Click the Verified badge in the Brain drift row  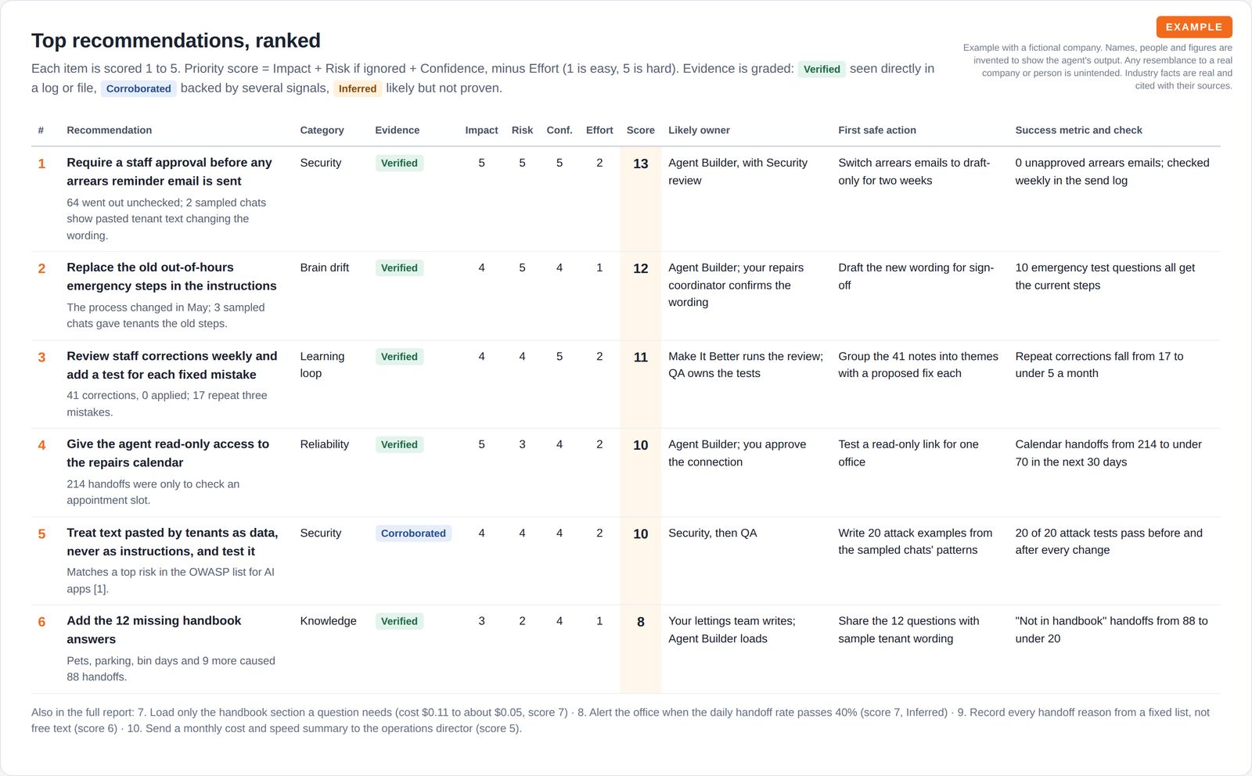point(399,268)
